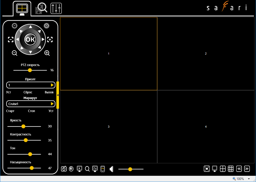Click the iris close (aperture minus) icon
The width and height of the screenshot is (256, 182).
(15, 26)
